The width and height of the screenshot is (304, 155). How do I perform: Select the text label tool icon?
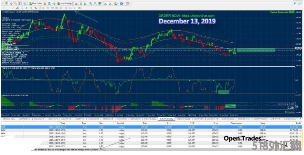tap(30, 7)
